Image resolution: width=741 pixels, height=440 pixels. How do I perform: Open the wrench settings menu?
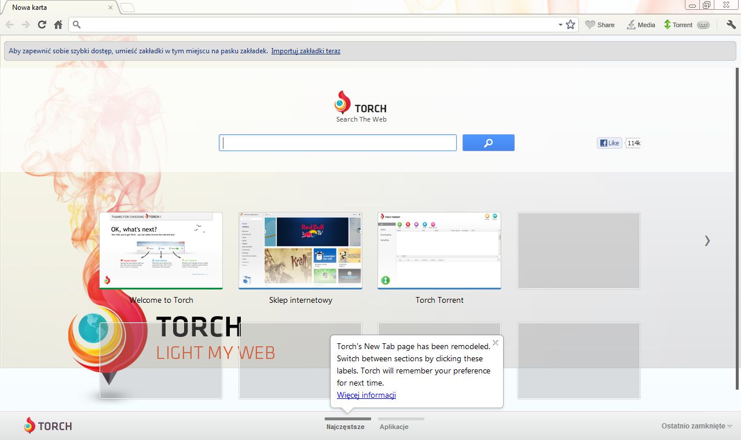[731, 25]
